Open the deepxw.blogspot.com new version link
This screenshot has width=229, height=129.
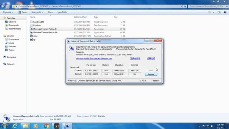[94, 58]
